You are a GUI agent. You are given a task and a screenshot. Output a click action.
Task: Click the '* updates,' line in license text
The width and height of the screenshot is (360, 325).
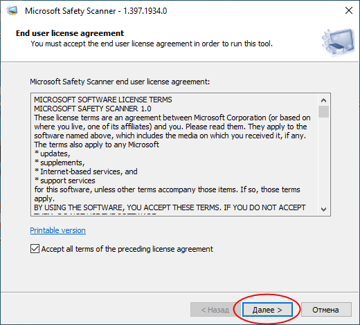[52, 154]
